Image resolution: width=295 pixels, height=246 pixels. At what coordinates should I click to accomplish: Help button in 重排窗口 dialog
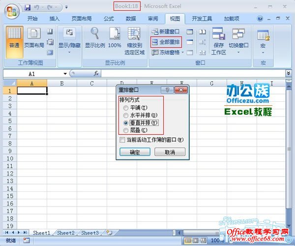pyautogui.click(x=167, y=90)
